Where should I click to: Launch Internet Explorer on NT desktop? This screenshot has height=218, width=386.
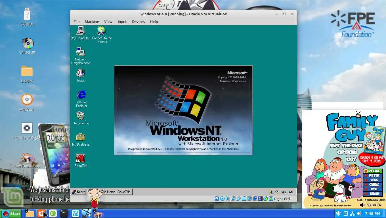(x=81, y=98)
